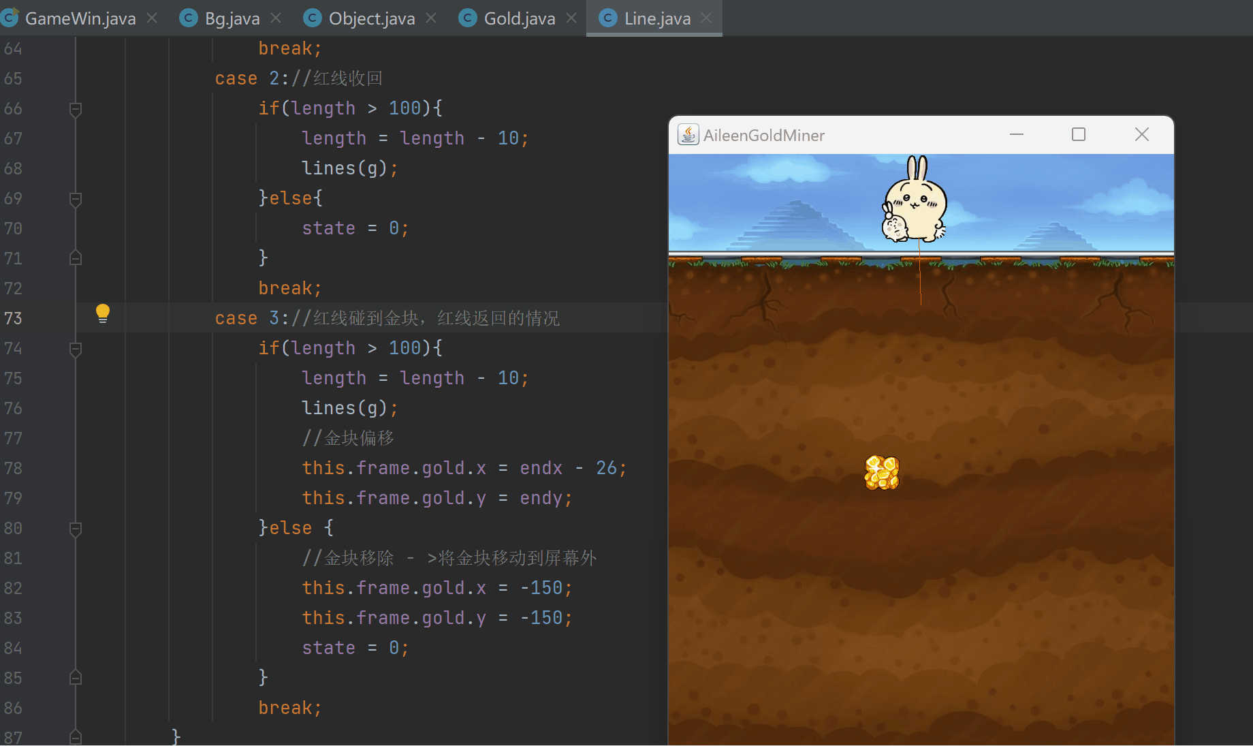Click the class icon on Bg.java tab
The width and height of the screenshot is (1253, 746).
[189, 18]
